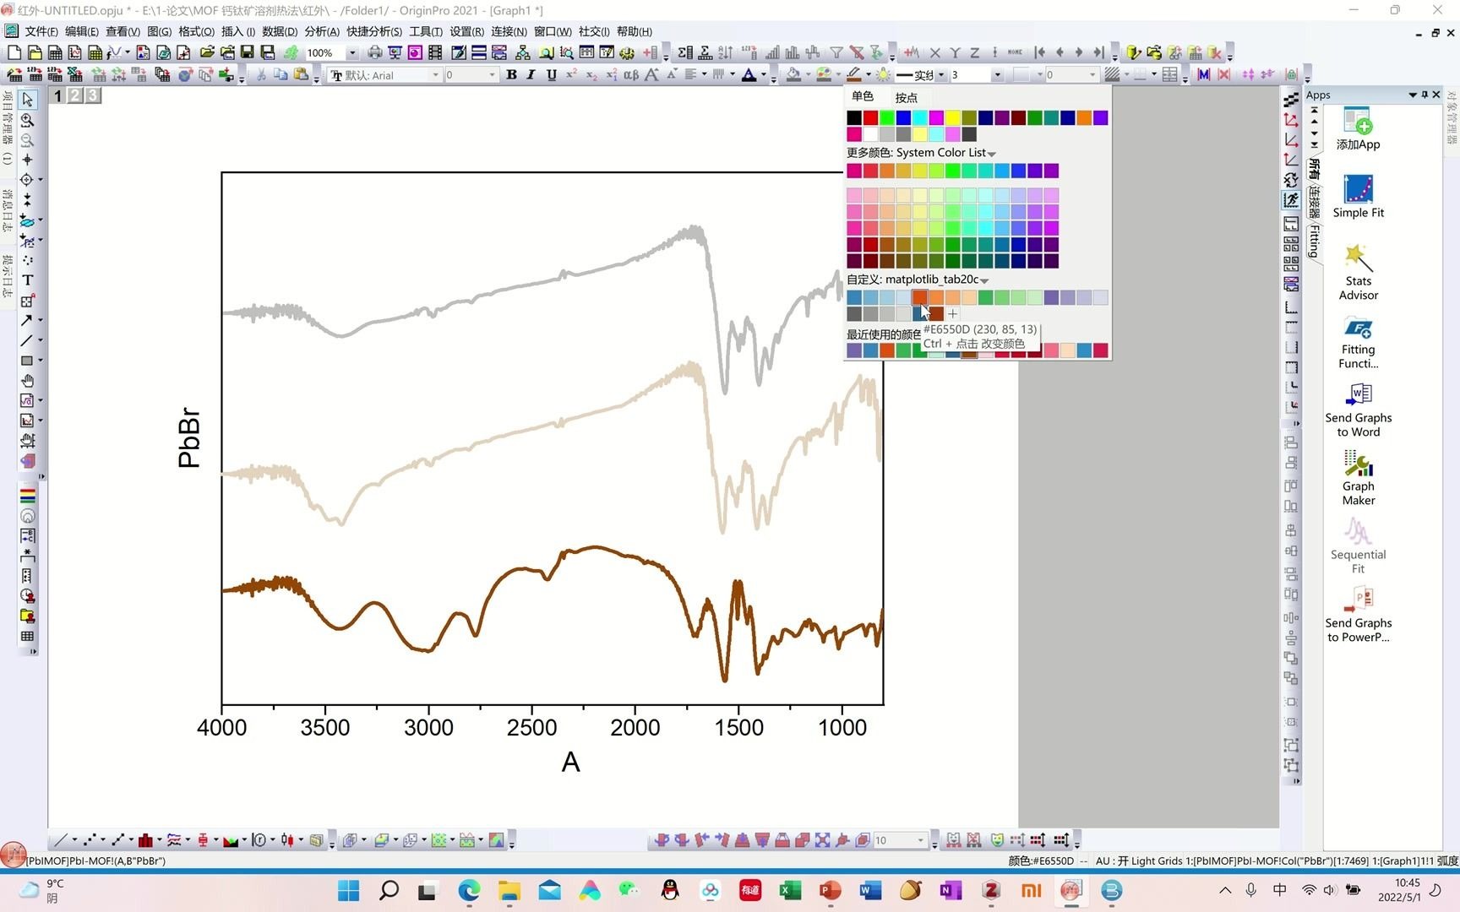
Task: Open Microsoft Edge from the taskbar
Action: point(469,890)
